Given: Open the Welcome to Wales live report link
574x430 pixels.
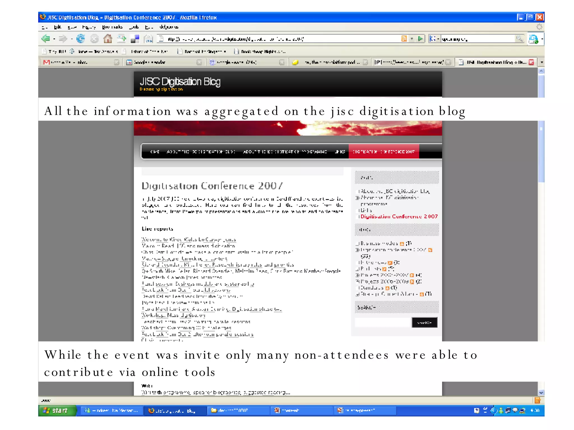Looking at the screenshot, I should point(189,239).
